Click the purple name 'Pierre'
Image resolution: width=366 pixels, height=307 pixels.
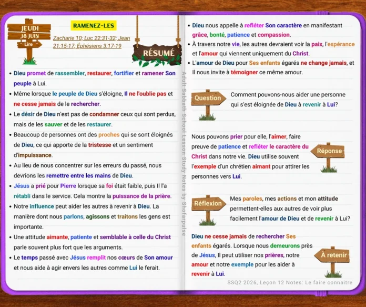(68, 186)
